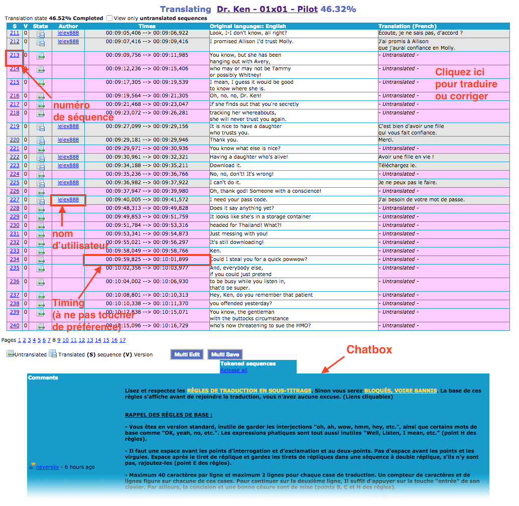
Task: Click version number cell in row 220
Action: (x=26, y=140)
